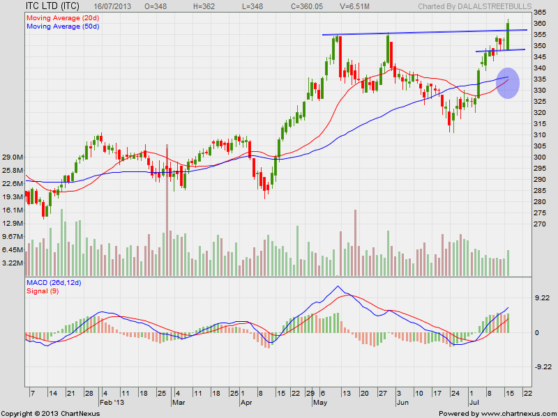Click the 365 price axis label
This screenshot has height=418, width=558.
pos(540,13)
